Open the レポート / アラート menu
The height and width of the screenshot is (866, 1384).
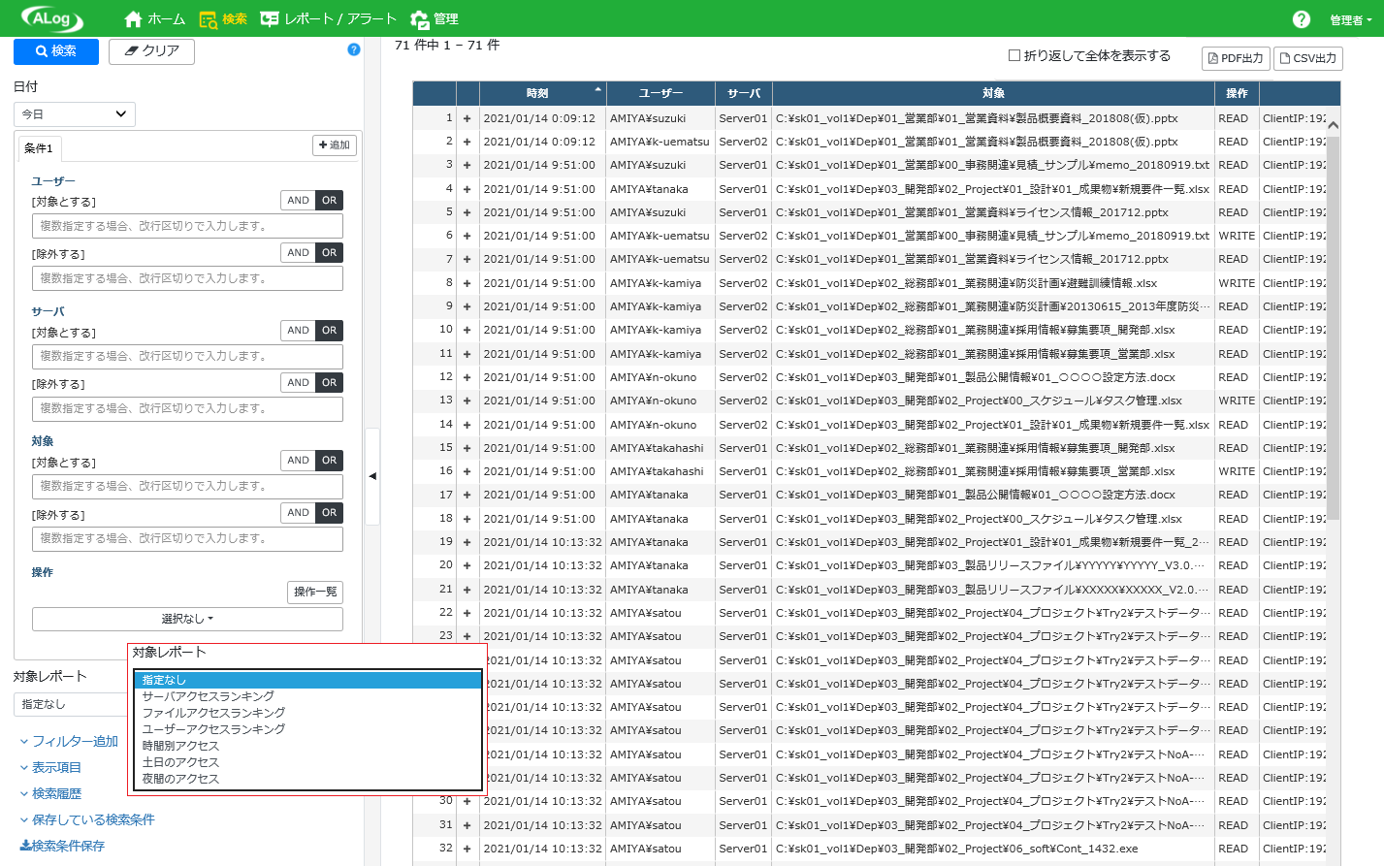pos(329,18)
